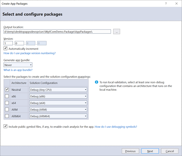Go back with the Previous button
The height and width of the screenshot is (156, 182).
click(x=130, y=151)
